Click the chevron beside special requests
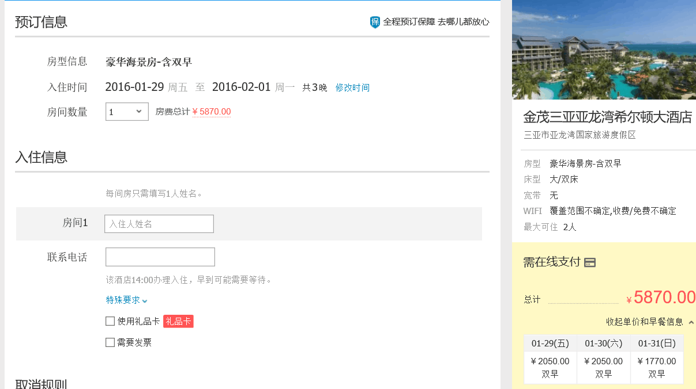Image resolution: width=696 pixels, height=389 pixels. (145, 301)
